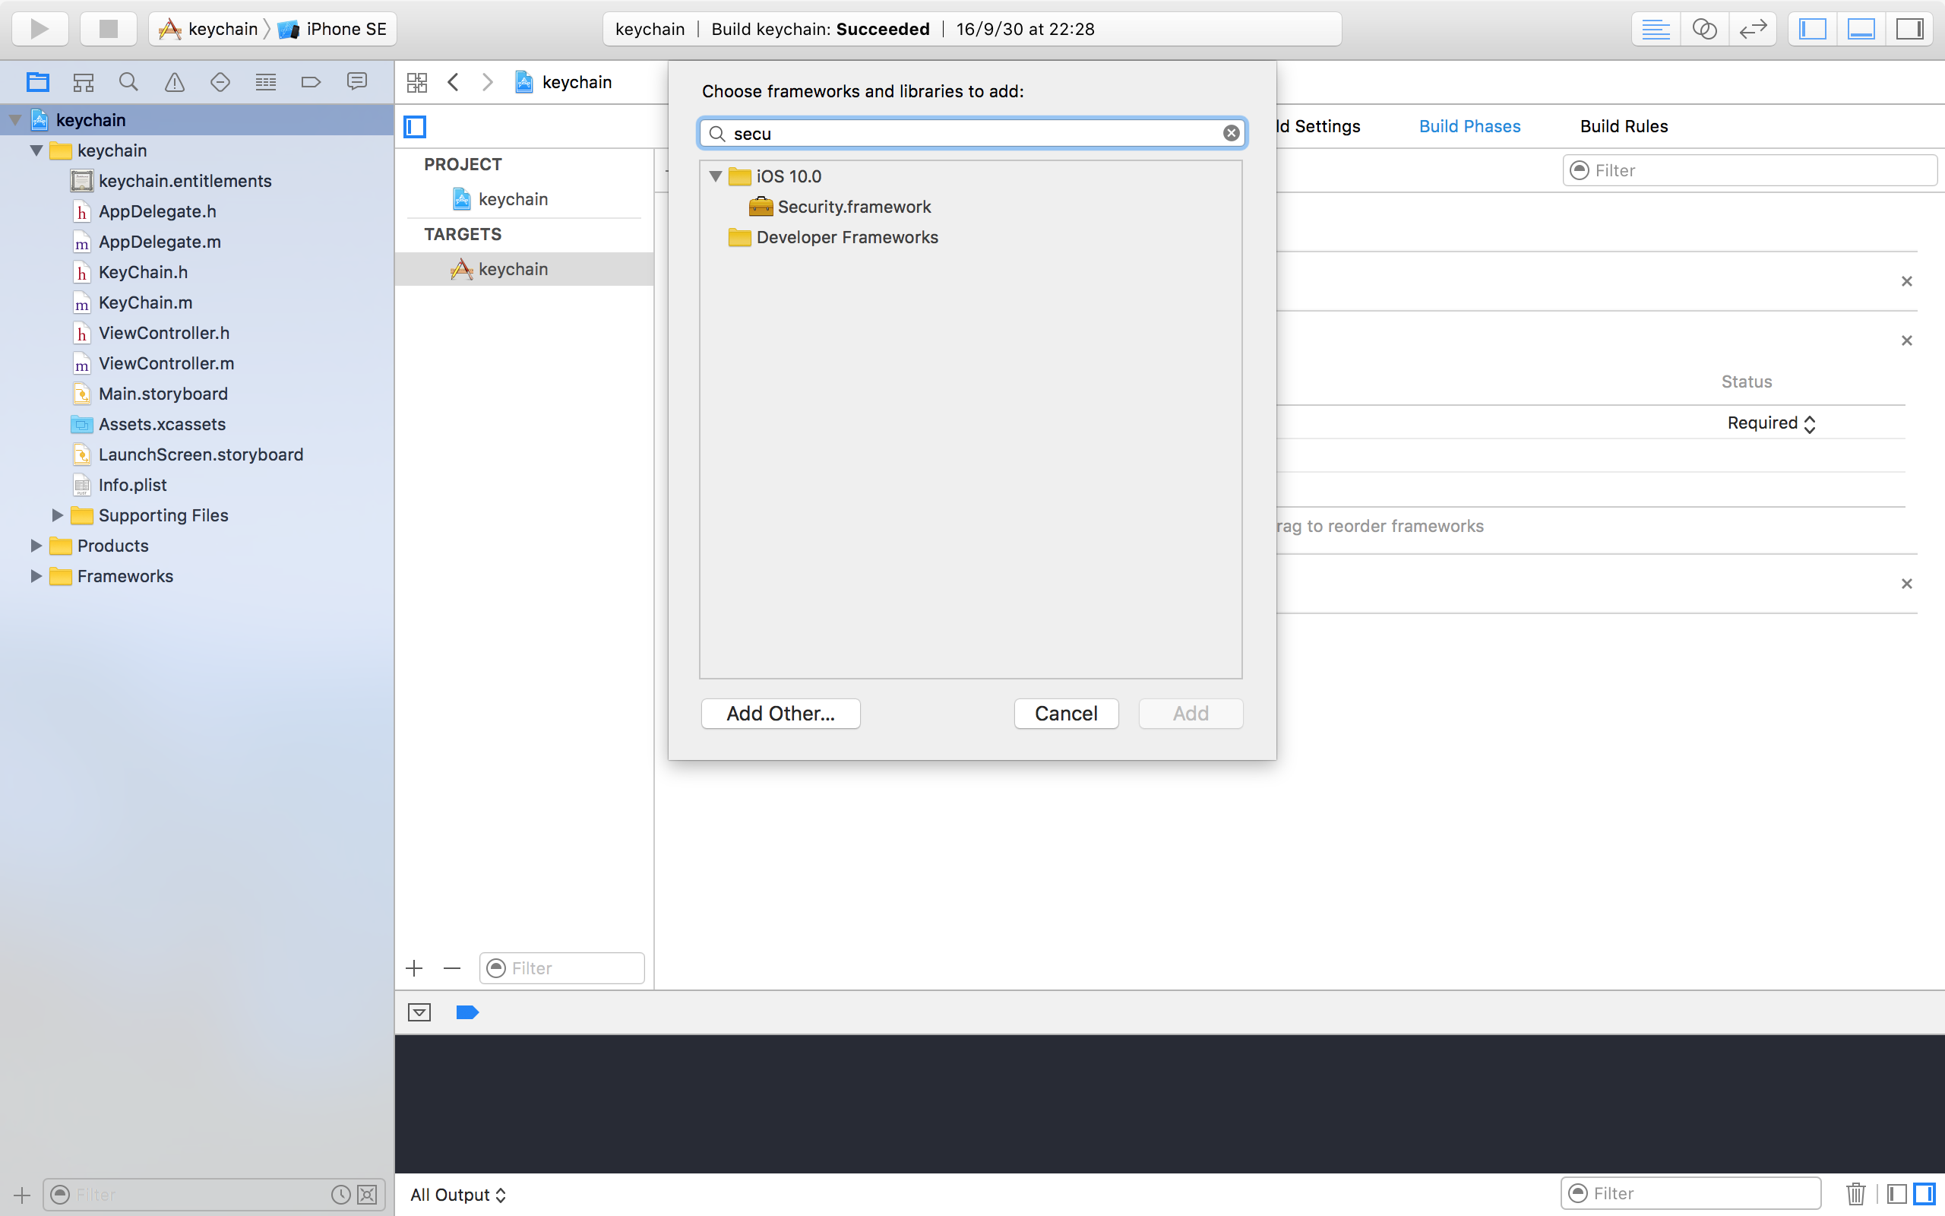Open the Issue navigator warning icon
This screenshot has height=1216, width=1945.
tap(175, 82)
